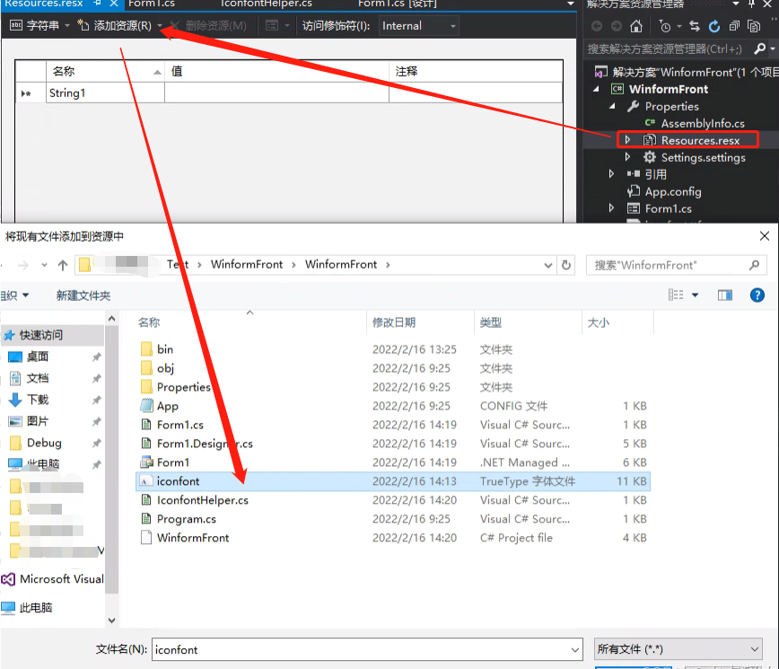Viewport: 779px width, 669px height.
Task: Click the Home icon in Solution Explorer
Action: [x=635, y=26]
